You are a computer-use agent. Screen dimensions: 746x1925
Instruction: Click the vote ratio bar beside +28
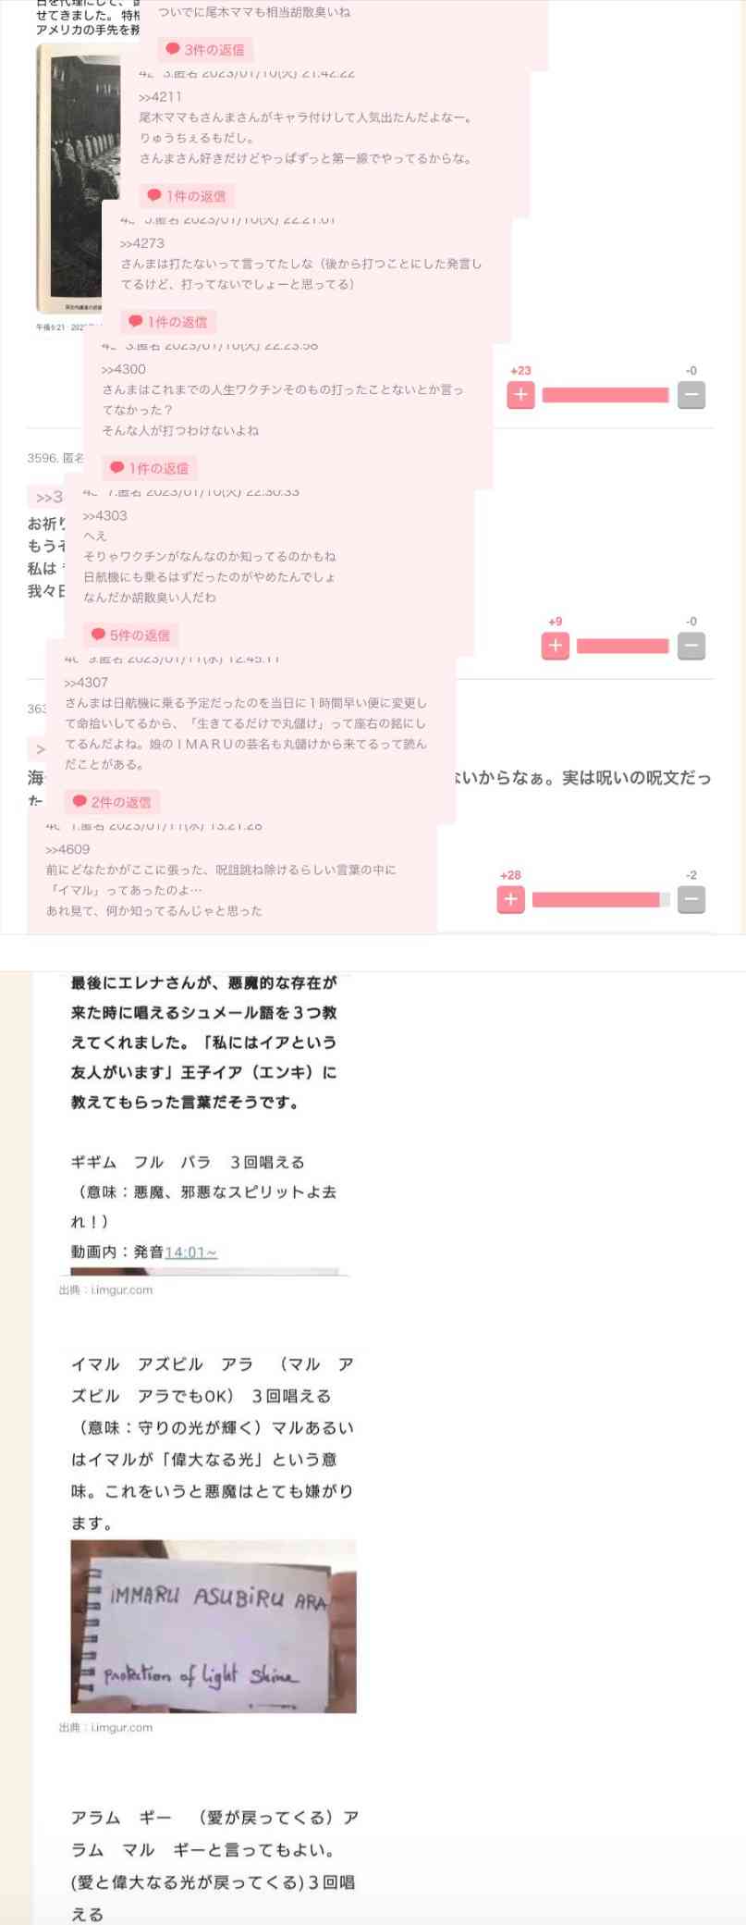[x=601, y=899]
